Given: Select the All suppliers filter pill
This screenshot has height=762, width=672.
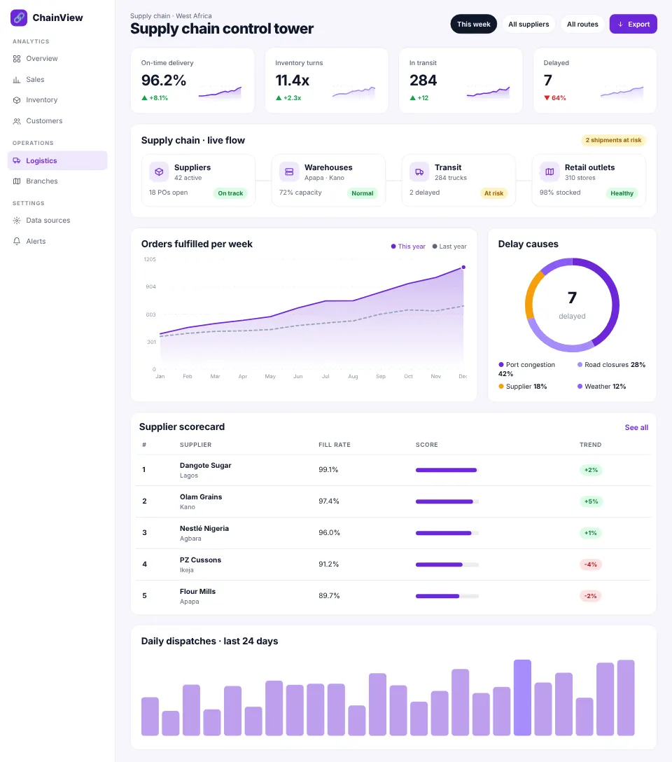Looking at the screenshot, I should pos(528,25).
